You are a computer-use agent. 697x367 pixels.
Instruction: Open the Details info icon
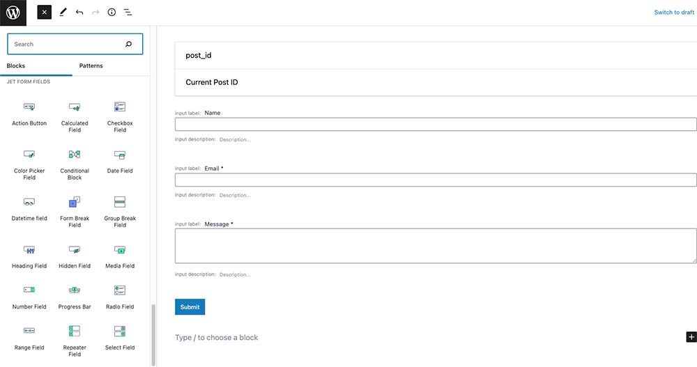point(112,13)
